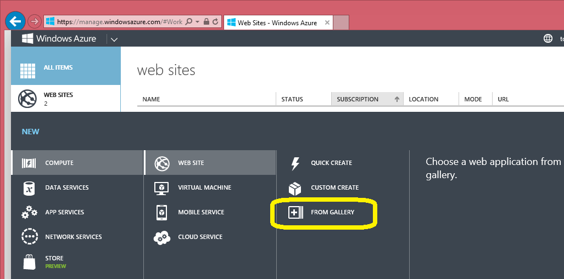
Task: Click the All Items grid icon
Action: (27, 71)
